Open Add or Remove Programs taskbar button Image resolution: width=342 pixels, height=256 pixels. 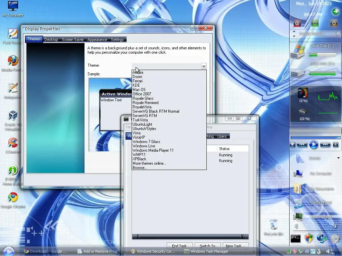pyautogui.click(x=100, y=251)
